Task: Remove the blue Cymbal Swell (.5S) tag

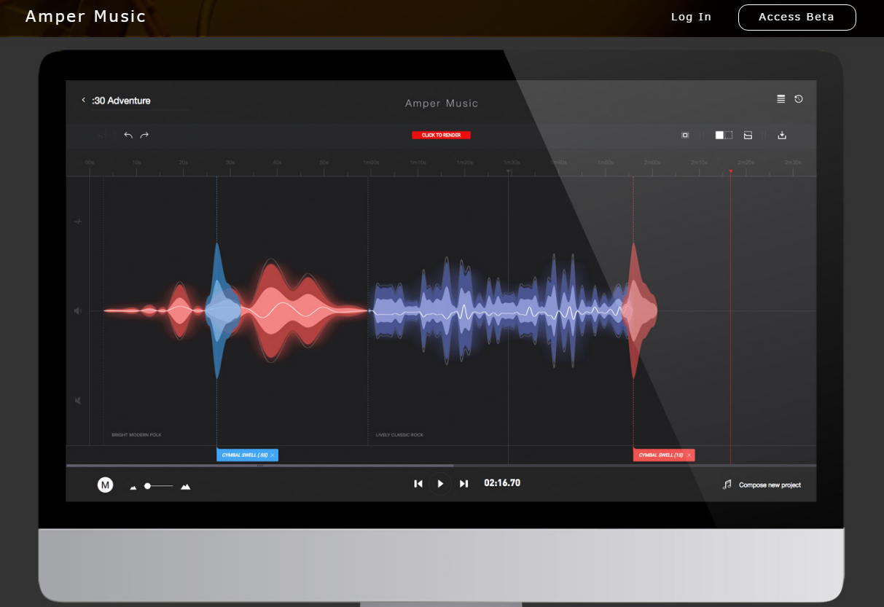Action: point(273,455)
